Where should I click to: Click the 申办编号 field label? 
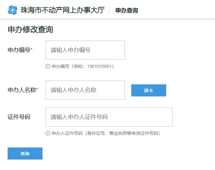(19, 50)
